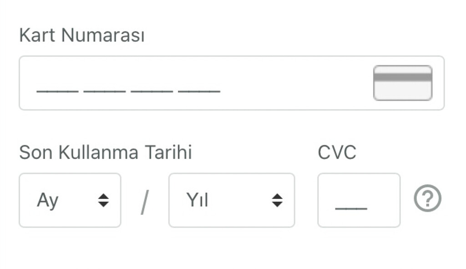Click the fourth four-digit placeholder group

point(199,90)
